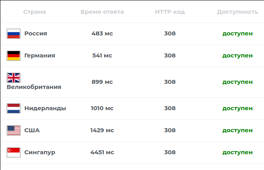Click the доступен status for США

tap(237, 130)
